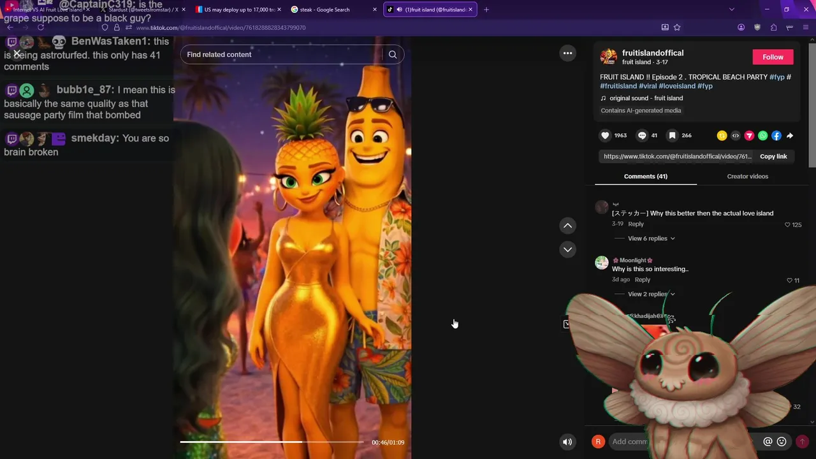Click Copy link

[773, 156]
